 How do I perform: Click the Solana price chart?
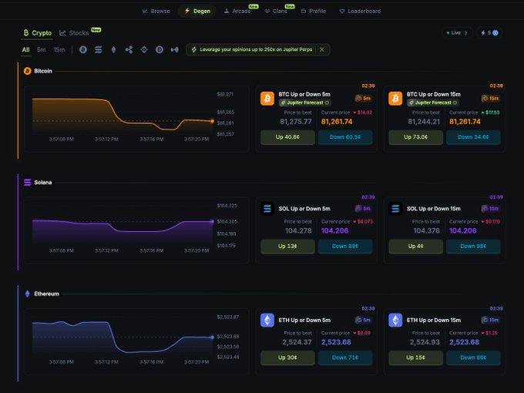coord(136,230)
